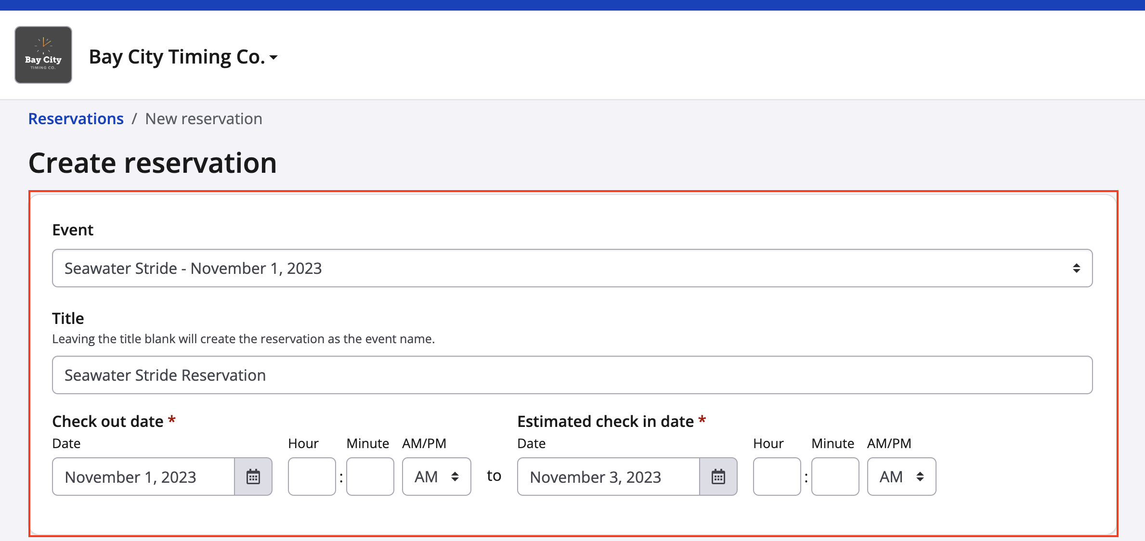
Task: Click the Title field label
Action: 68,319
